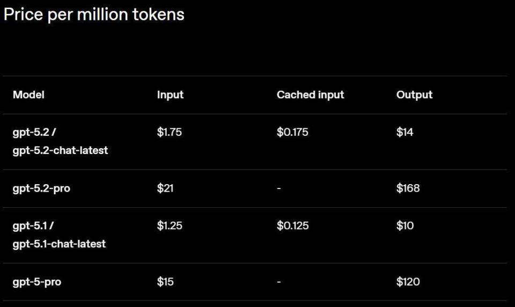Select the $1.75 input price
This screenshot has height=307, width=515.
(170, 132)
